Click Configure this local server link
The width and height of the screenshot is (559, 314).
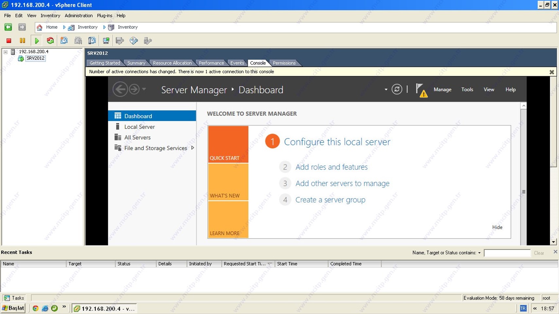(x=337, y=142)
